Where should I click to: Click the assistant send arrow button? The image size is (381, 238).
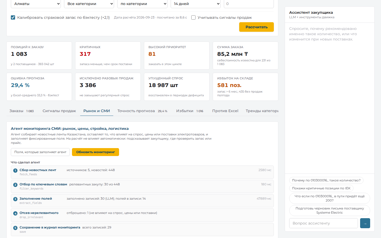click(365, 223)
